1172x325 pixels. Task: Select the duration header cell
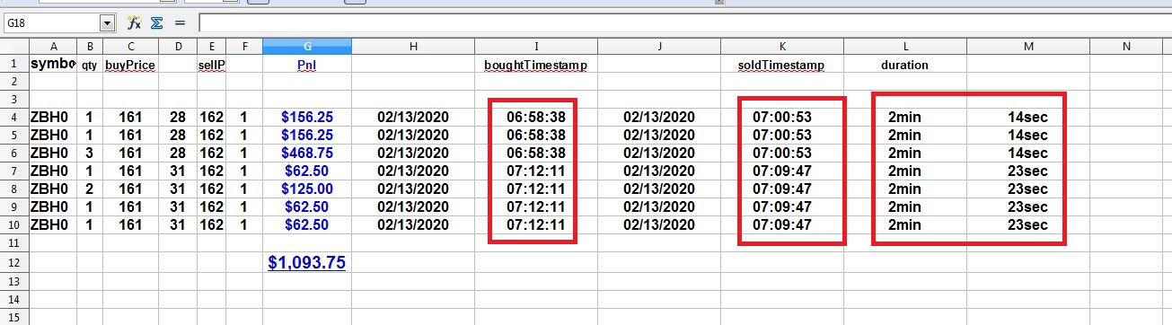click(x=904, y=65)
